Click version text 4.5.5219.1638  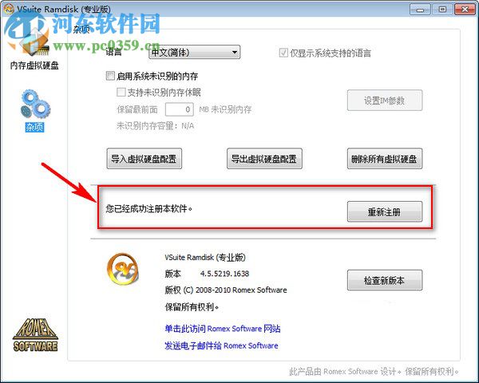pyautogui.click(x=224, y=274)
